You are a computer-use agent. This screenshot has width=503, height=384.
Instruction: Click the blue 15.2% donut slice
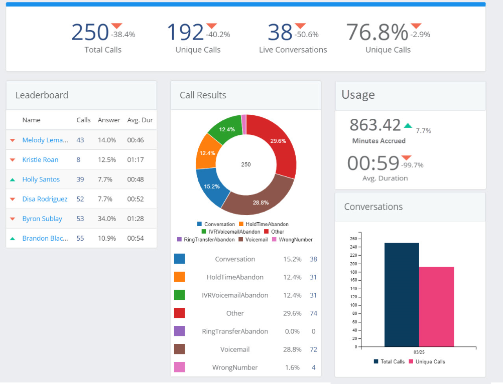coord(211,186)
